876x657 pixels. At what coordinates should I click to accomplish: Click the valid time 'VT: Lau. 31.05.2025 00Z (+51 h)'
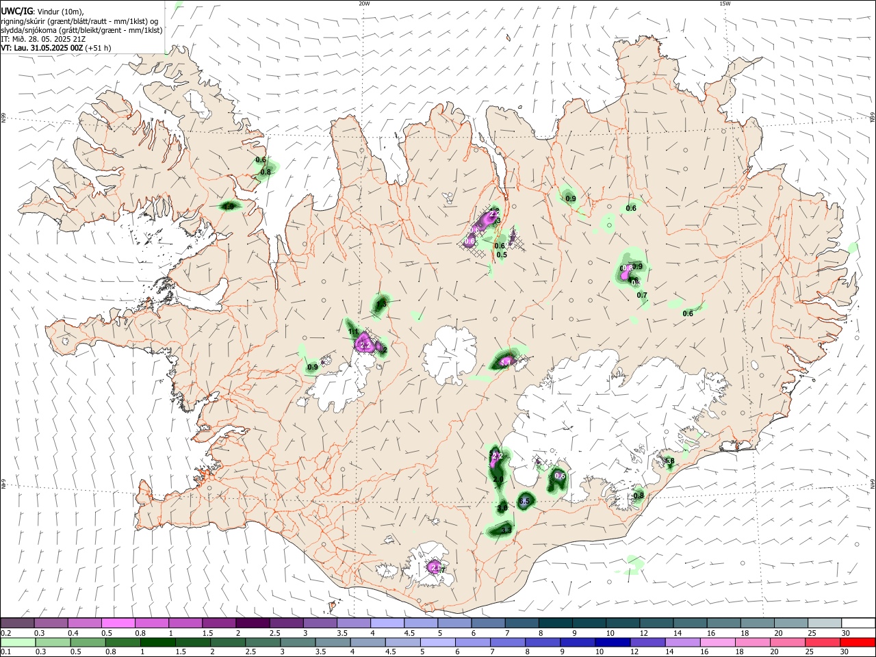56,48
